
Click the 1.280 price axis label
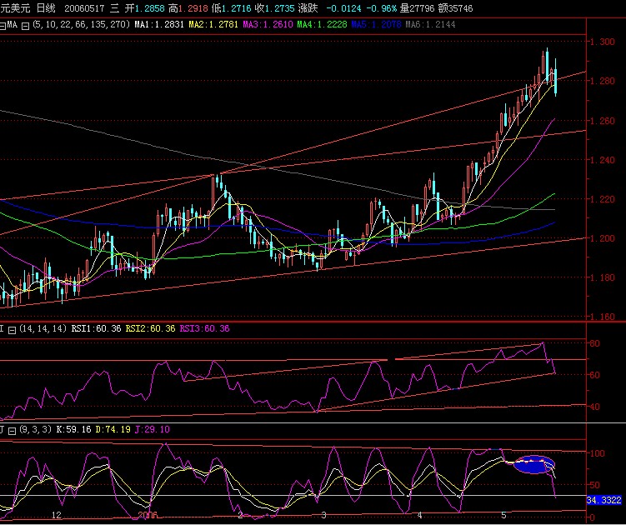coord(603,81)
